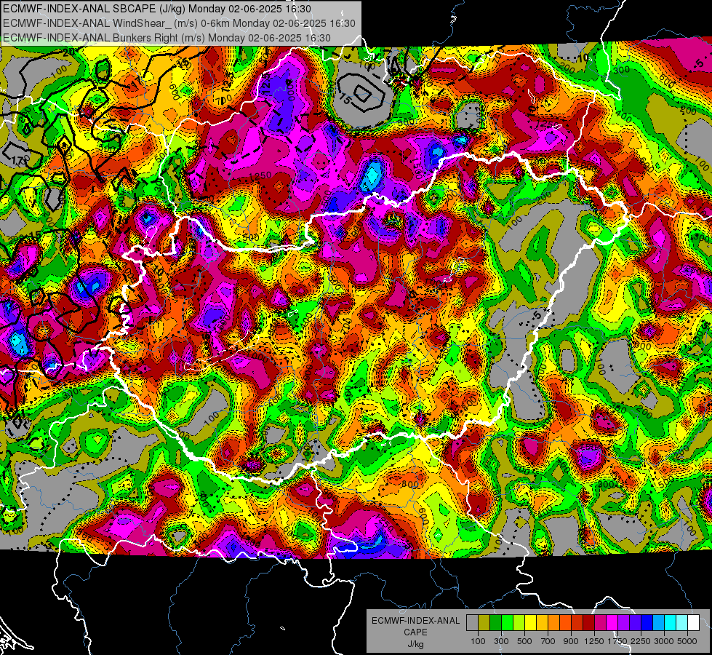Select the dark green legend swatch
Image resolution: width=712 pixels, height=655 pixels.
tap(495, 622)
